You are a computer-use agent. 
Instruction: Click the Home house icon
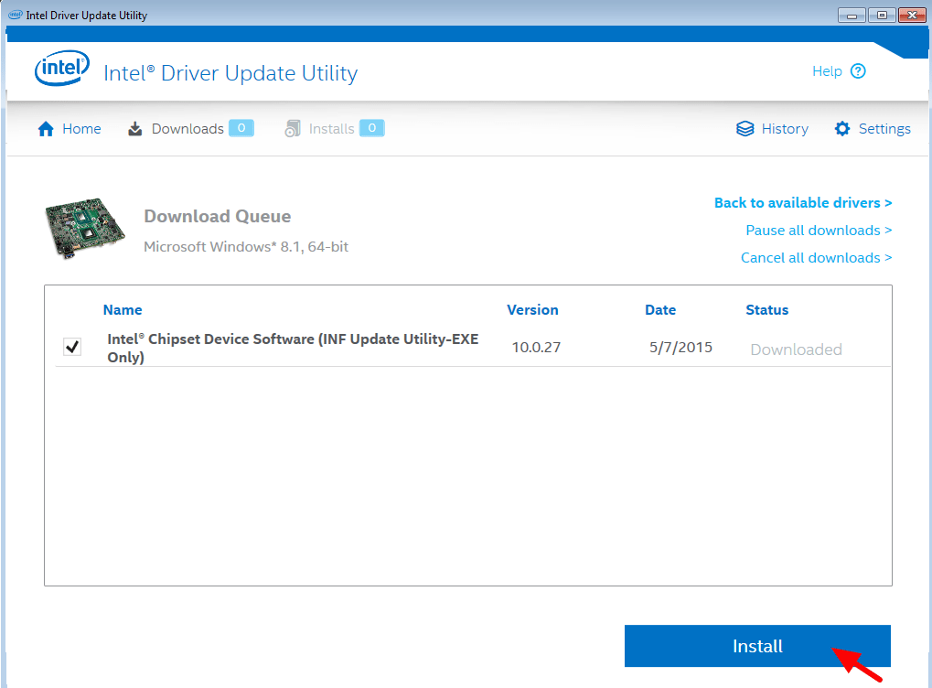46,129
